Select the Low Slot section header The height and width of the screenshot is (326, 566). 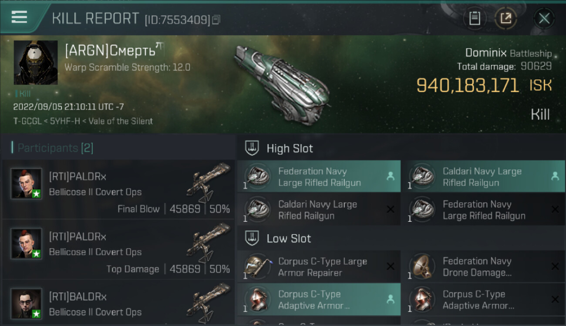(289, 238)
